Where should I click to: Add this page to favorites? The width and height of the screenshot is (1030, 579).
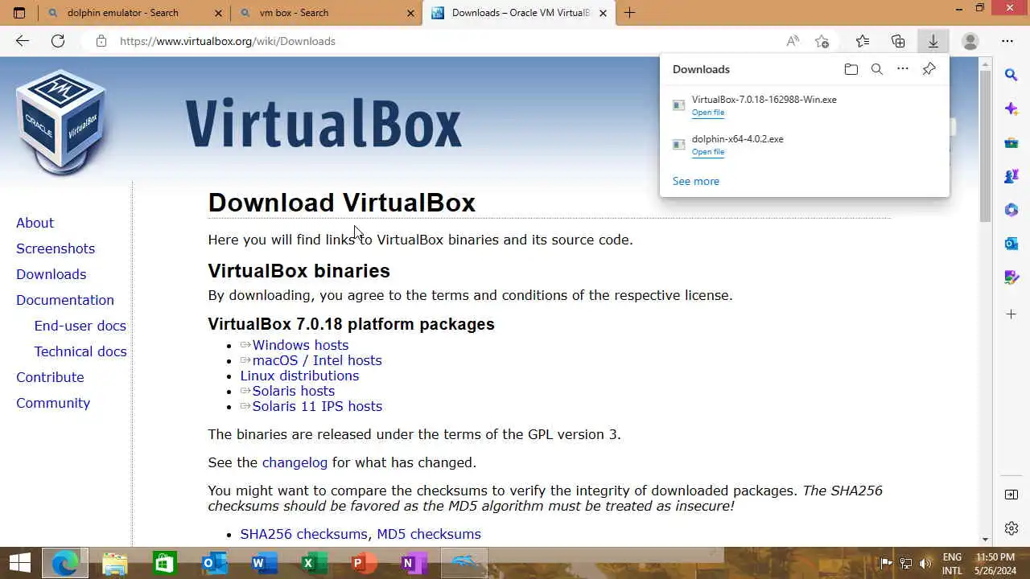(x=822, y=41)
